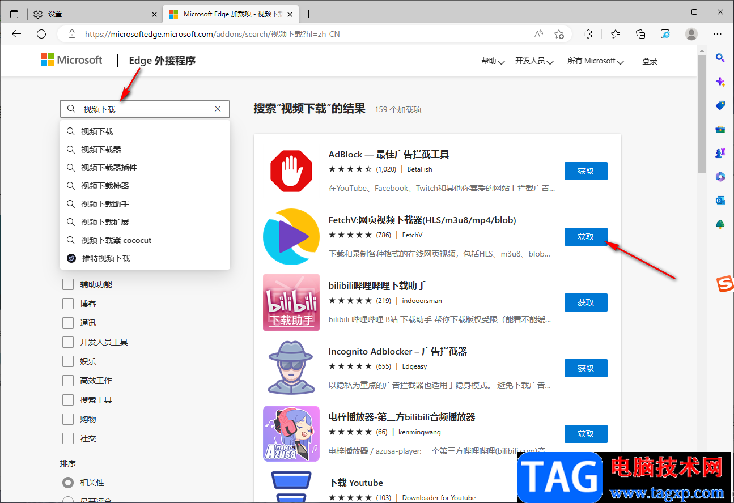Screen dimensions: 734x503
Task: Open the user profile avatar
Action: (691, 34)
